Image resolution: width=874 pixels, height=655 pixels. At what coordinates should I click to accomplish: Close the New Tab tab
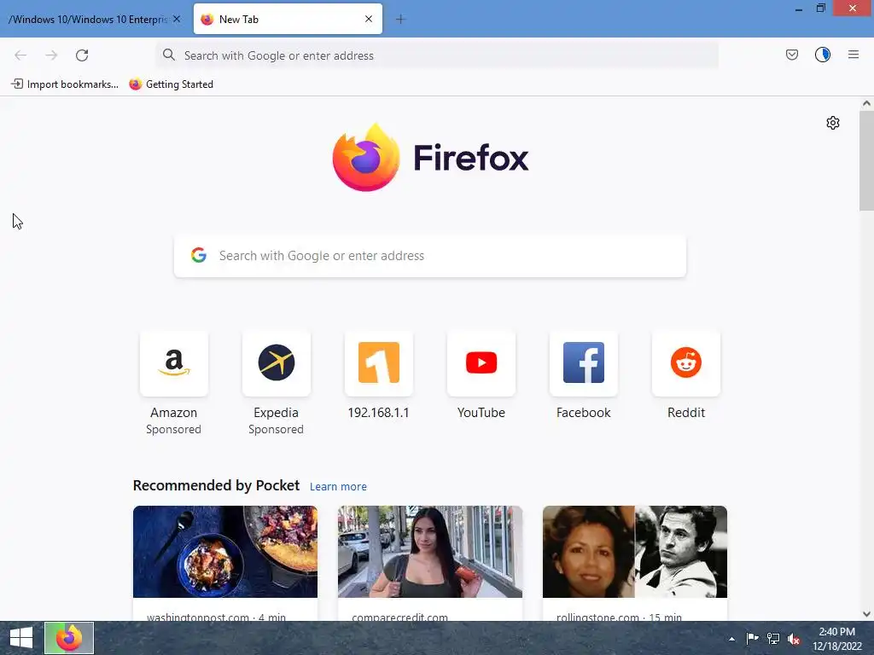click(369, 19)
